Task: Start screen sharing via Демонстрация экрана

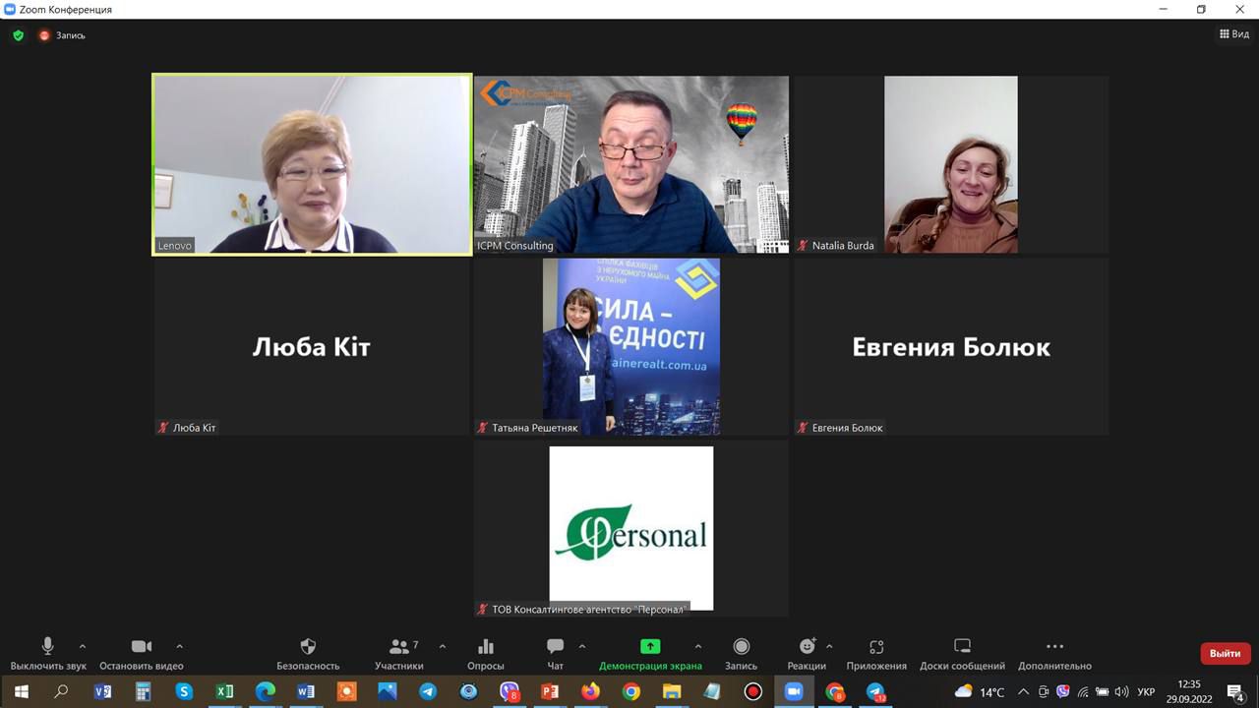Action: pos(650,653)
